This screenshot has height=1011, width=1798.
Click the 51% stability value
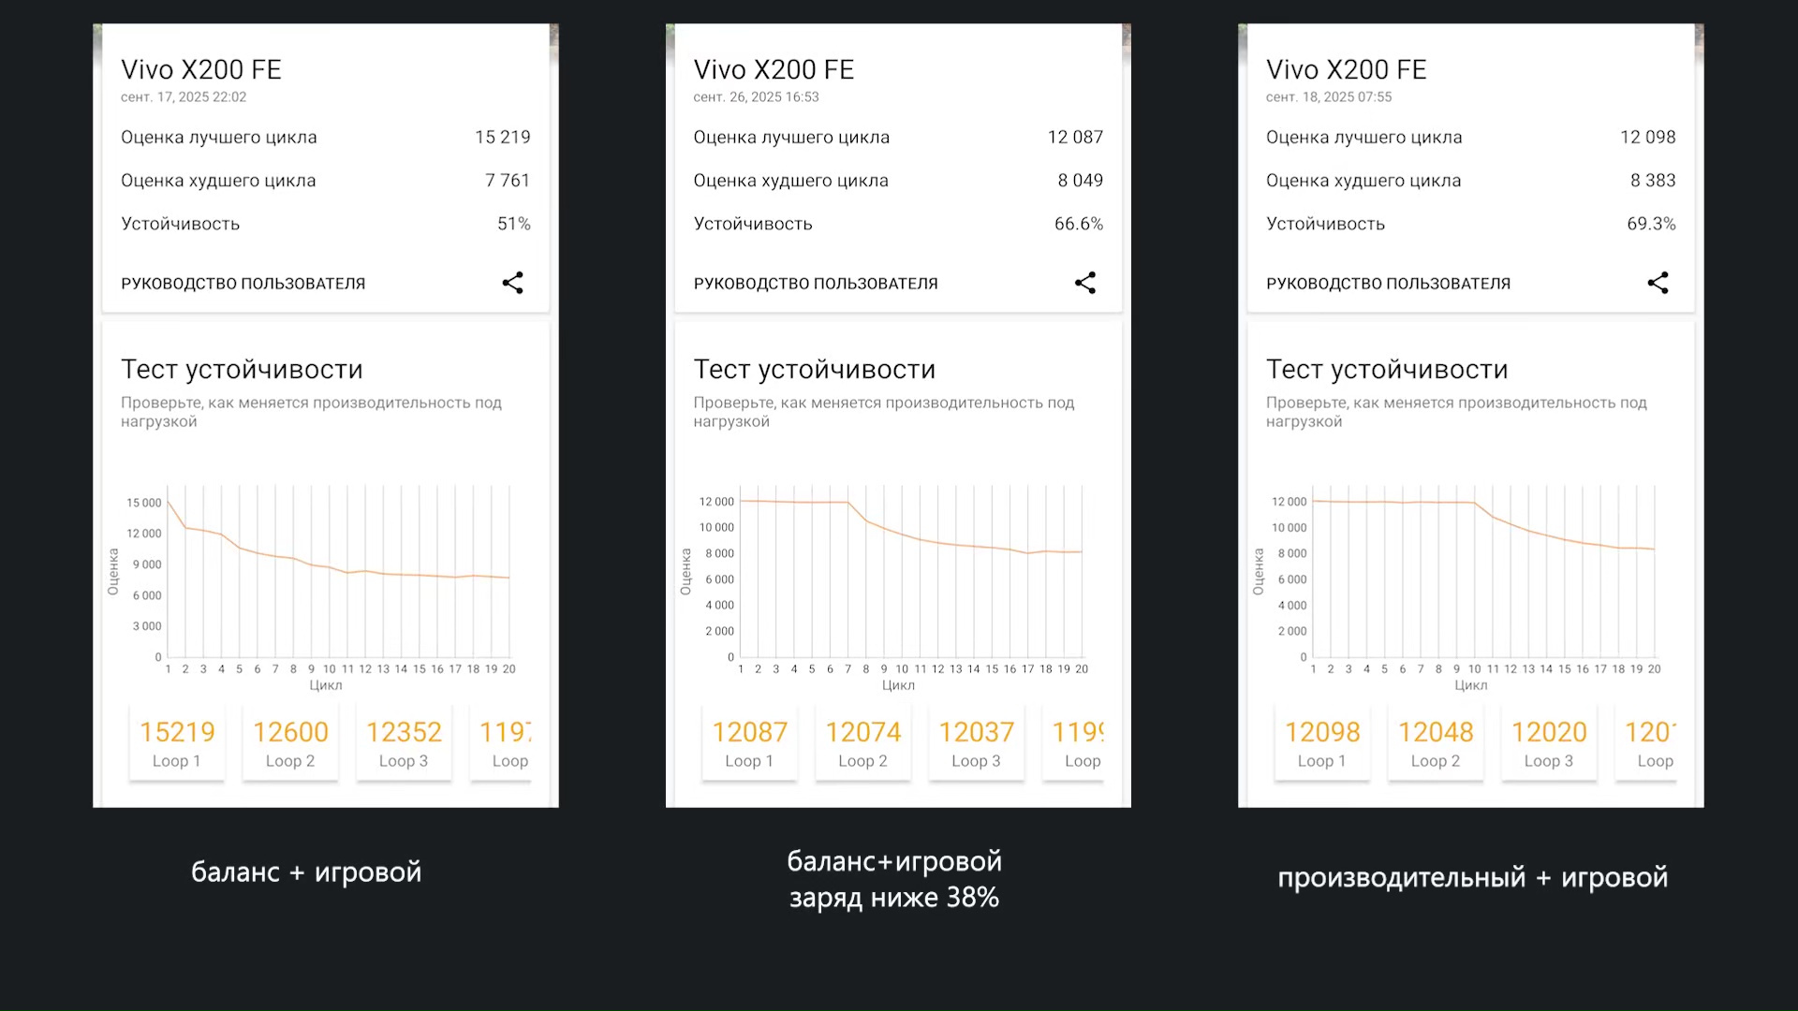tap(513, 224)
